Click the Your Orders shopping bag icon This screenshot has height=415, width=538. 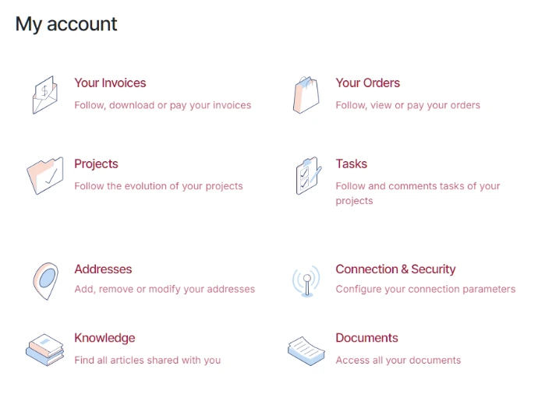point(306,94)
